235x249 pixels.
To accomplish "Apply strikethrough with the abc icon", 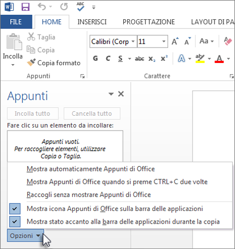I will click(140, 59).
